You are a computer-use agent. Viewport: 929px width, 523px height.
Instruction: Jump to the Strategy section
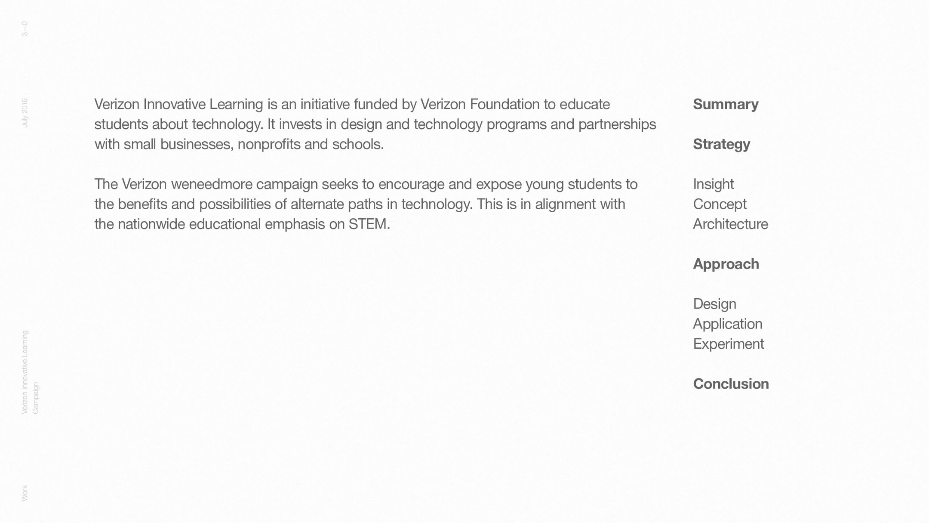coord(721,144)
